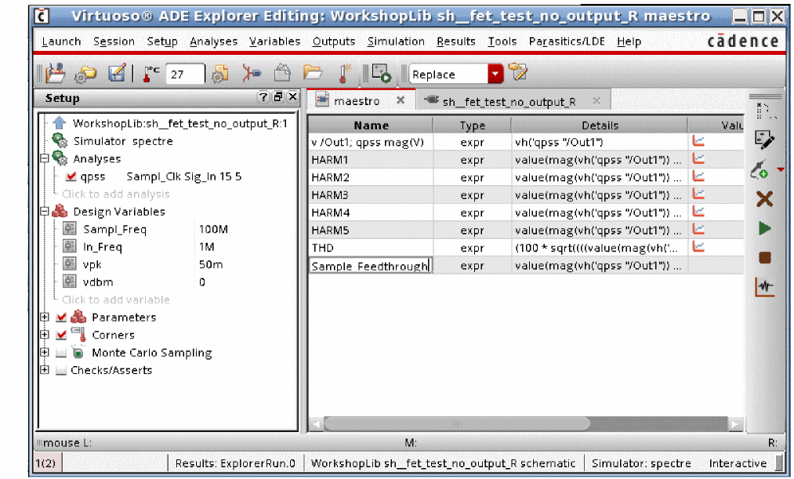The width and height of the screenshot is (794, 479).
Task: Click the Add Output probe icon
Action: tap(761, 170)
